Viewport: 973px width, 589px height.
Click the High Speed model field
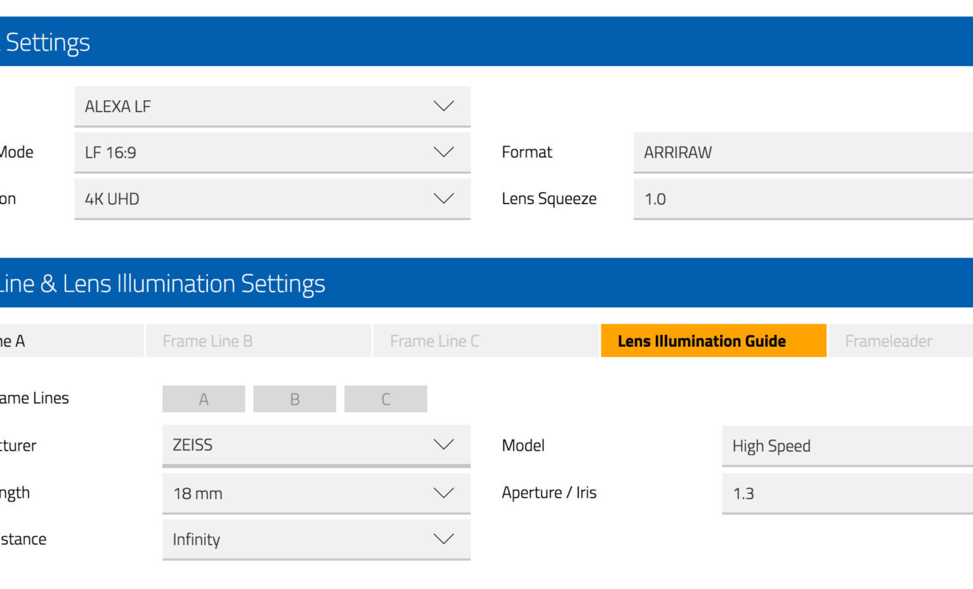click(848, 446)
